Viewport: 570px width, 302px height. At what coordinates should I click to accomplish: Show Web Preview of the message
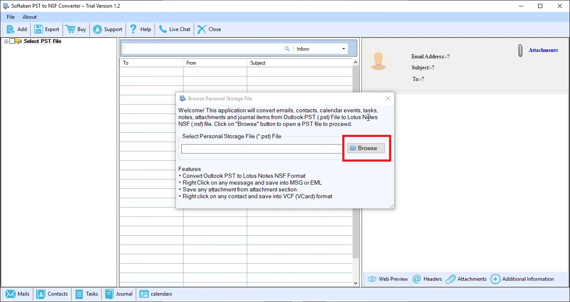click(388, 279)
